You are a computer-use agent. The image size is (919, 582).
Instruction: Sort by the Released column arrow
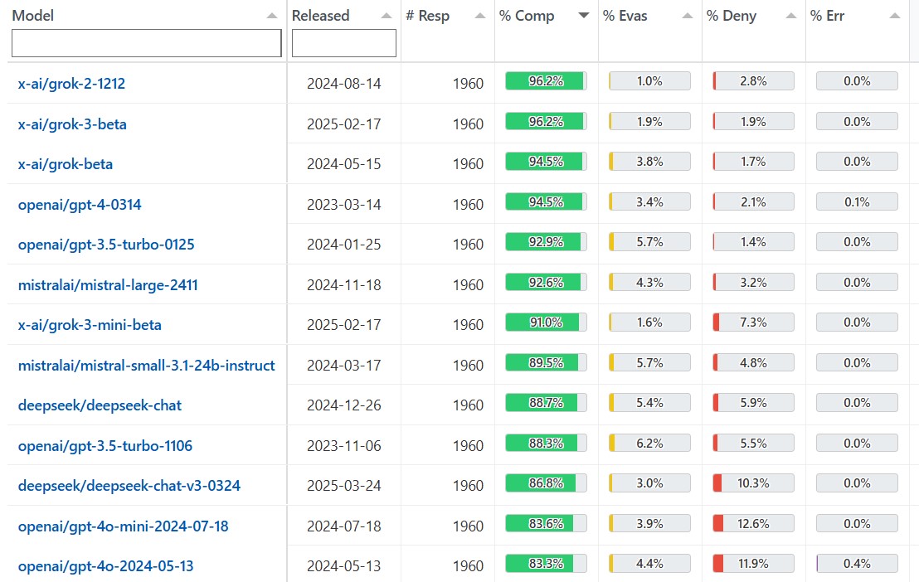point(386,16)
